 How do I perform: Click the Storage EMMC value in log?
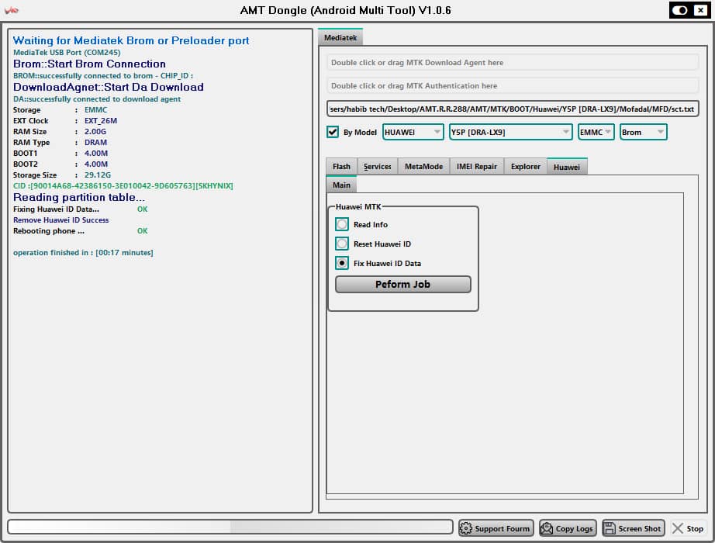pos(95,110)
